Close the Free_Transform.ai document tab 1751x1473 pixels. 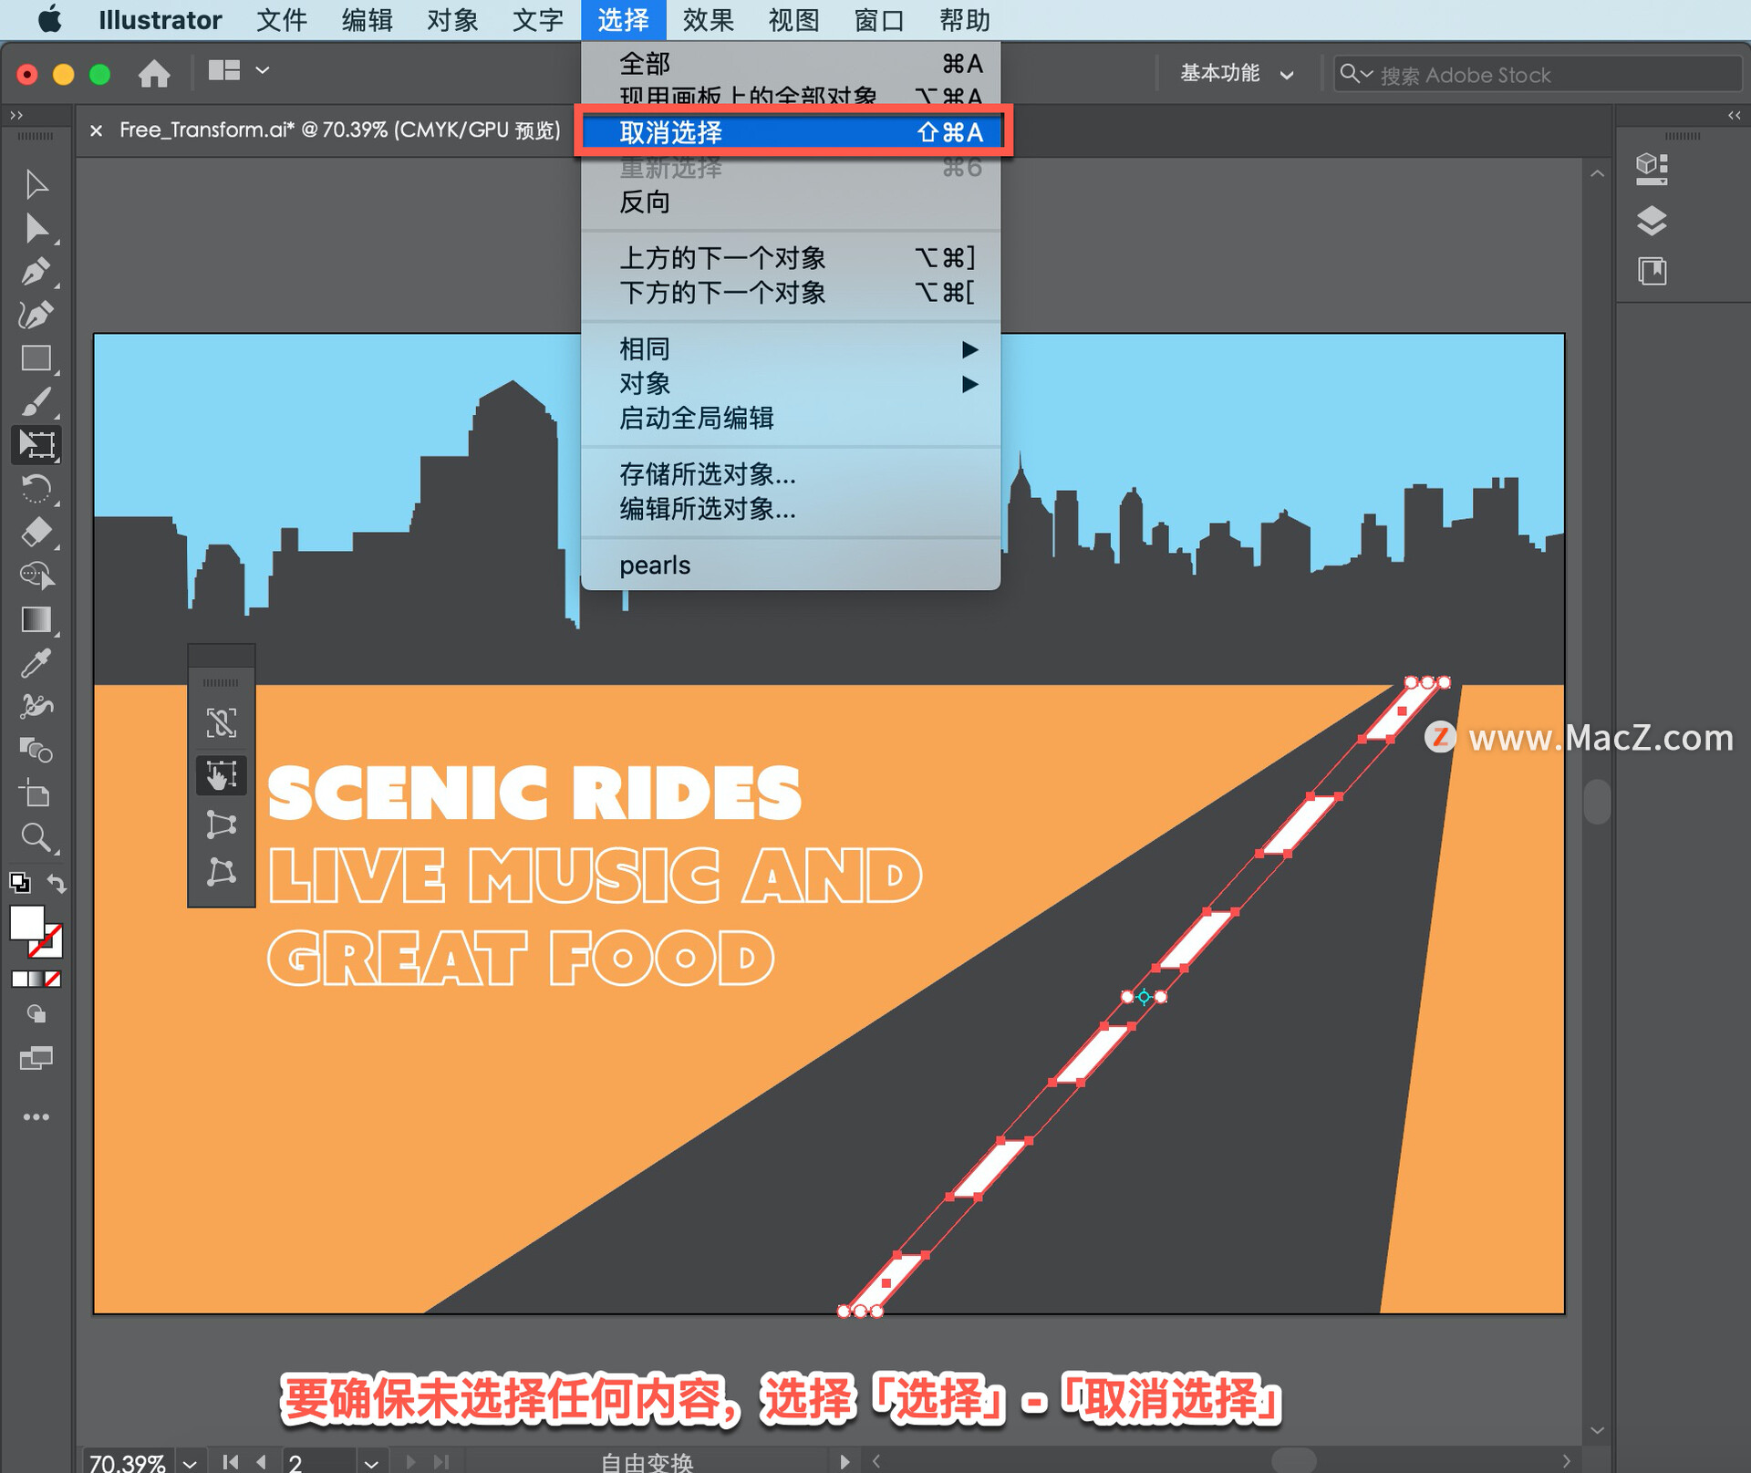pos(96,130)
